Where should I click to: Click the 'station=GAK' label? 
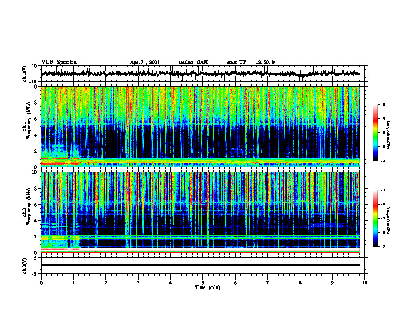(x=193, y=62)
